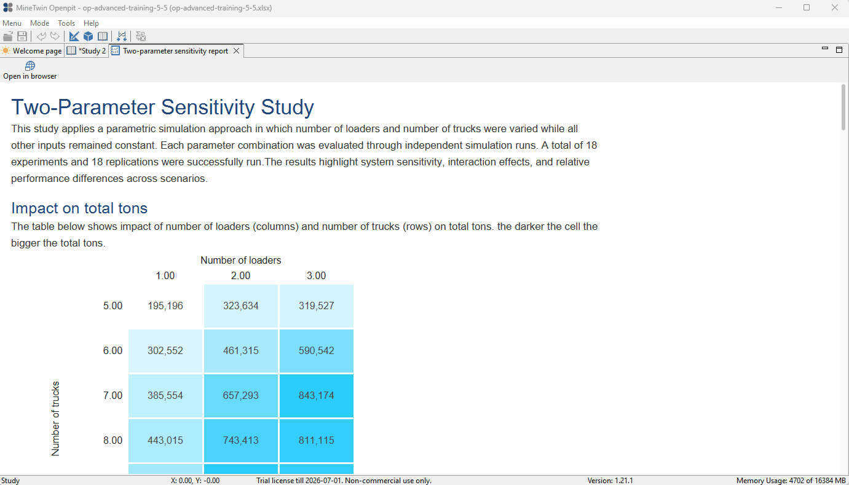Screen dimensions: 849x485
Task: Click the Version: 1.21.1 status text
Action: point(610,480)
